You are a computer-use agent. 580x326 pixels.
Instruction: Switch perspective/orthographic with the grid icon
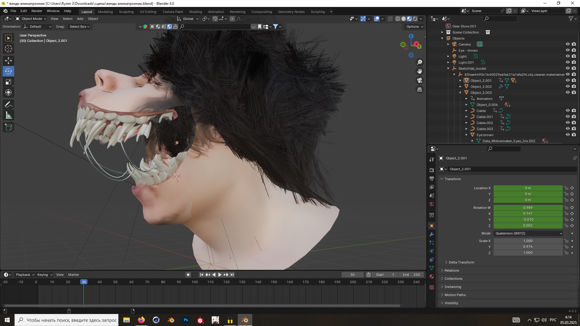[x=420, y=89]
